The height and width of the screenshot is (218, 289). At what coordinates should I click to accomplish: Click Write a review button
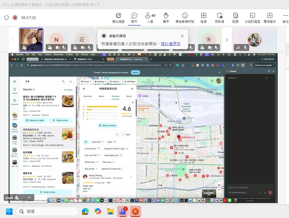tap(108, 126)
